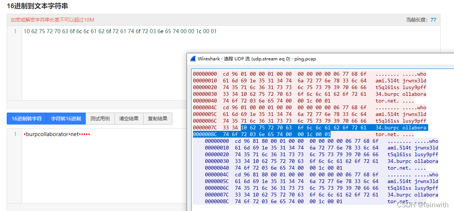Click the Wireshark 追踪 UDP 流 window title
The height and width of the screenshot is (211, 454).
(257, 59)
